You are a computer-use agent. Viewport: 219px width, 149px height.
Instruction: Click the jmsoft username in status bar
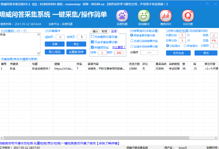coord(183,148)
